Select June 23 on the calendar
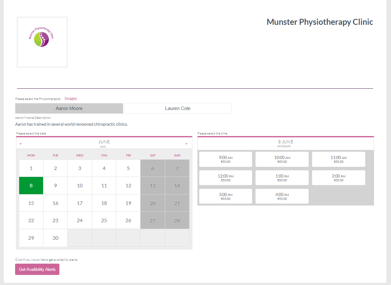Image resolution: width=391 pixels, height=285 pixels. (x=55, y=220)
